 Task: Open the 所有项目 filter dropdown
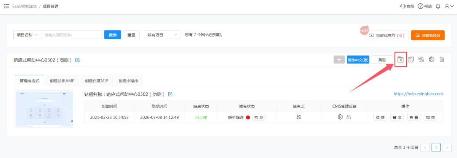click(x=162, y=35)
